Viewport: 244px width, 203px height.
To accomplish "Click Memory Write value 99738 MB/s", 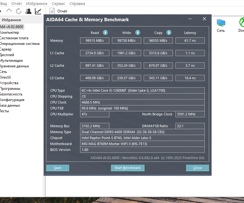I will pyautogui.click(x=126, y=41).
